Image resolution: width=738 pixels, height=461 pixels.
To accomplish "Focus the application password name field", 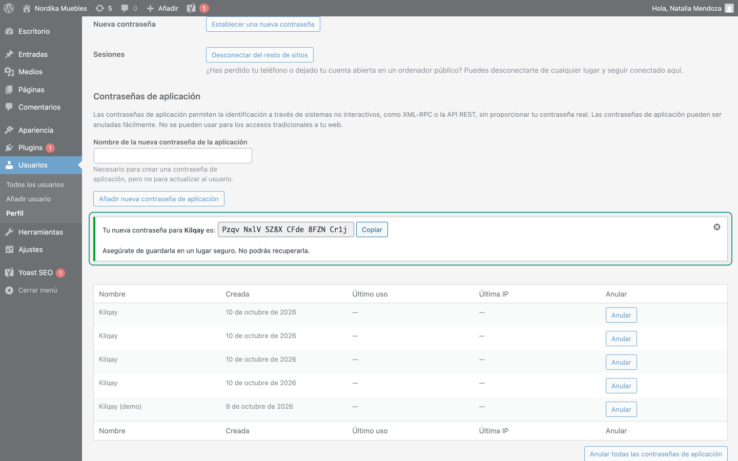I will (173, 156).
